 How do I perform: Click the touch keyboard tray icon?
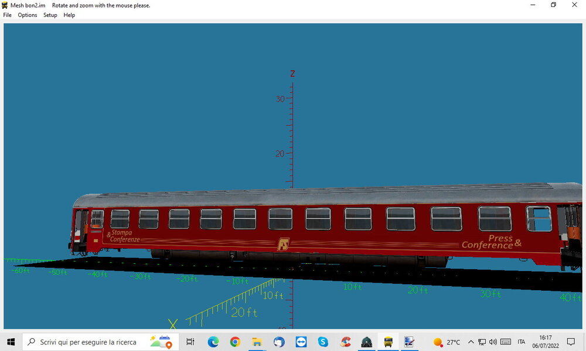[506, 342]
